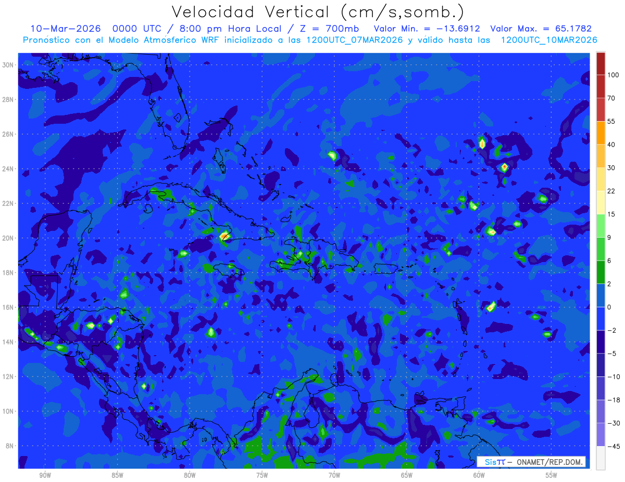625x482 pixels.
Task: Pick the dark green colorbar segment between 2 and 6
Action: (x=601, y=272)
